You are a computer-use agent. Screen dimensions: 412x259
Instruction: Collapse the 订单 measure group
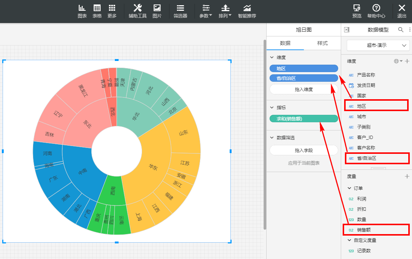[x=349, y=188]
